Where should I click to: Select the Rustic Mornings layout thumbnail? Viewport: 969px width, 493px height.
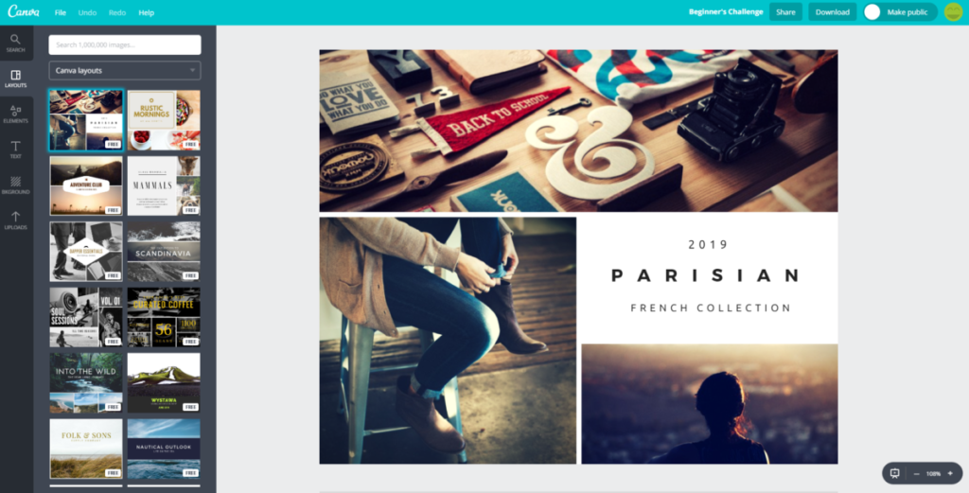(x=164, y=120)
